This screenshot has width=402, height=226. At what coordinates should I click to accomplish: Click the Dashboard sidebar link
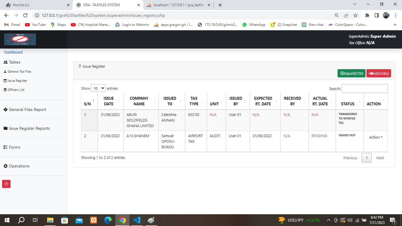(13, 52)
